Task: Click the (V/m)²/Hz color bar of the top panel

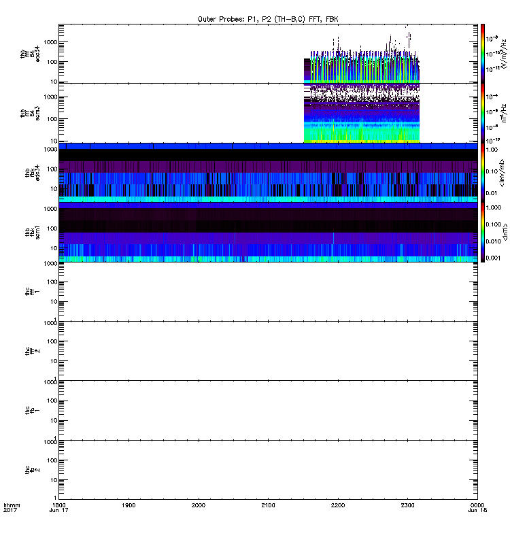Action: pyautogui.click(x=483, y=54)
